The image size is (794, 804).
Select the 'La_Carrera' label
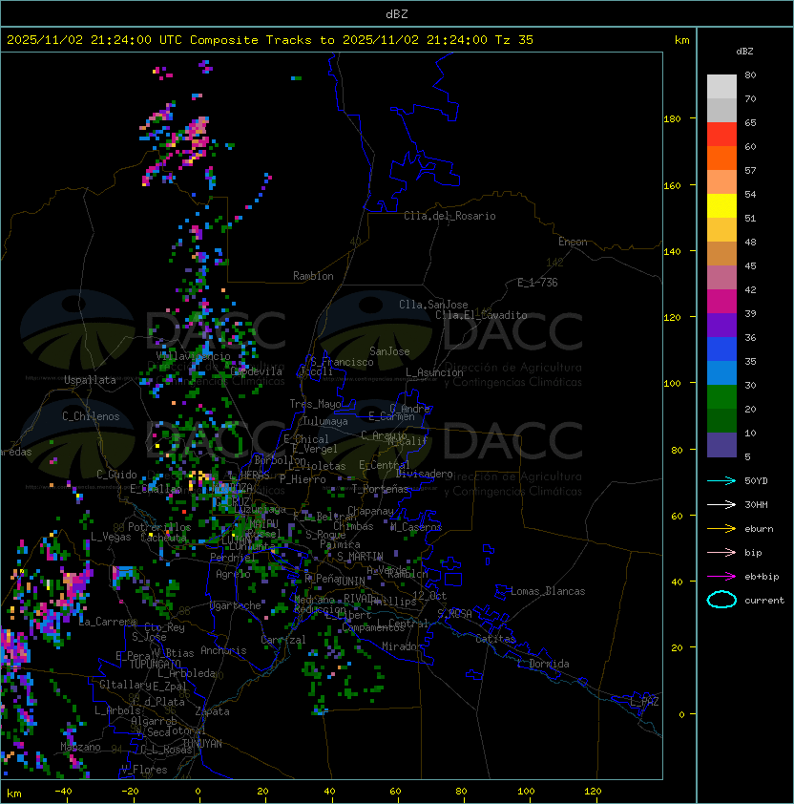(x=108, y=622)
